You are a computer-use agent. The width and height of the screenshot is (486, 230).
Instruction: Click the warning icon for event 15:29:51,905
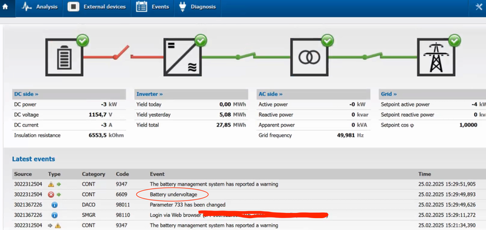coord(51,184)
